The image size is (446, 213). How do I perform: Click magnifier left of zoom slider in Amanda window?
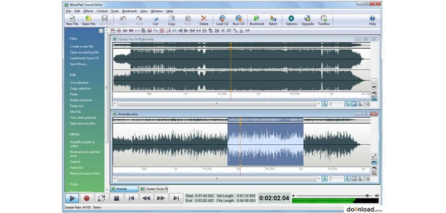pyautogui.click(x=324, y=178)
